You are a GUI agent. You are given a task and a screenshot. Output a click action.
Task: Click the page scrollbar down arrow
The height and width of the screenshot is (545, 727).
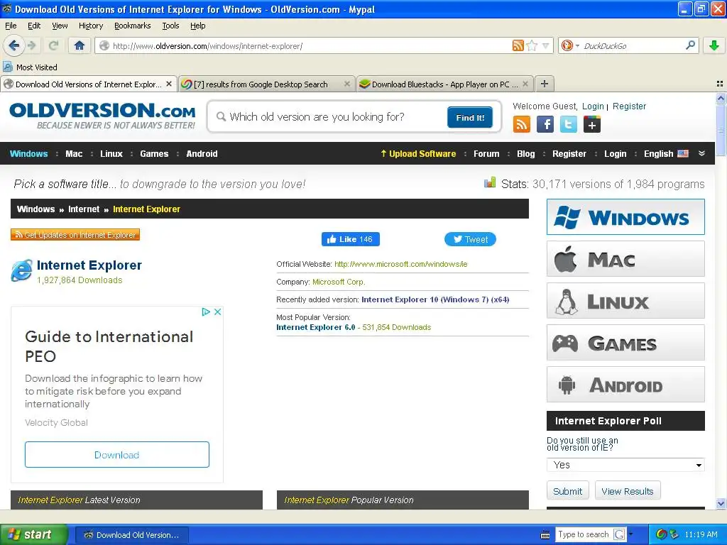click(x=721, y=503)
